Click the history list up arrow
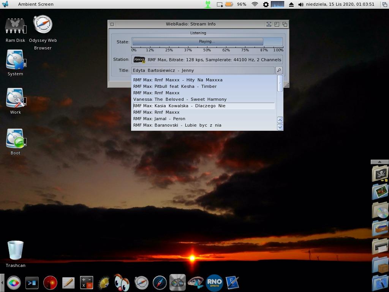Screen dimensions: 389x292 [280, 120]
